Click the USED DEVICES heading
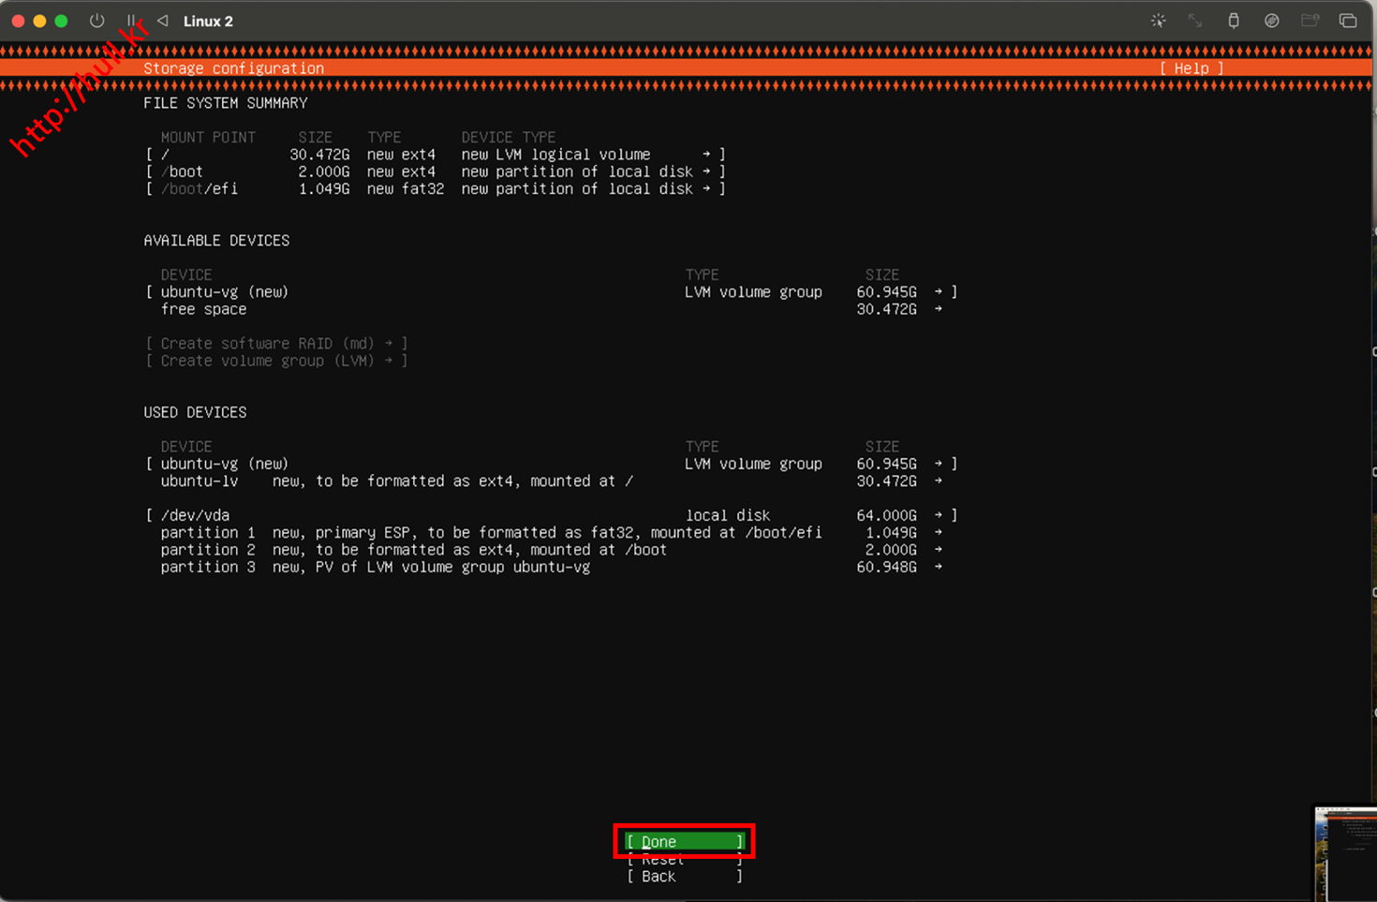1377x902 pixels. [x=195, y=412]
